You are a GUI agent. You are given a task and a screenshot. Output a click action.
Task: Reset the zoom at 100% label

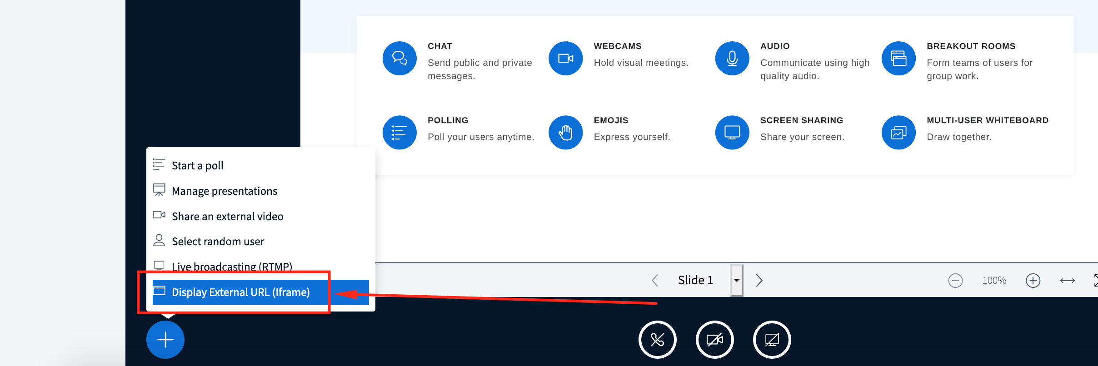[x=994, y=281]
